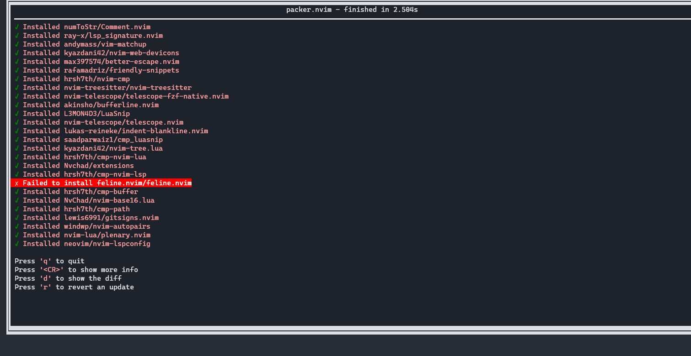This screenshot has width=691, height=356.
Task: Click the checkmark icon beside kyazdani42/nvim-web-devicons
Action: point(17,52)
